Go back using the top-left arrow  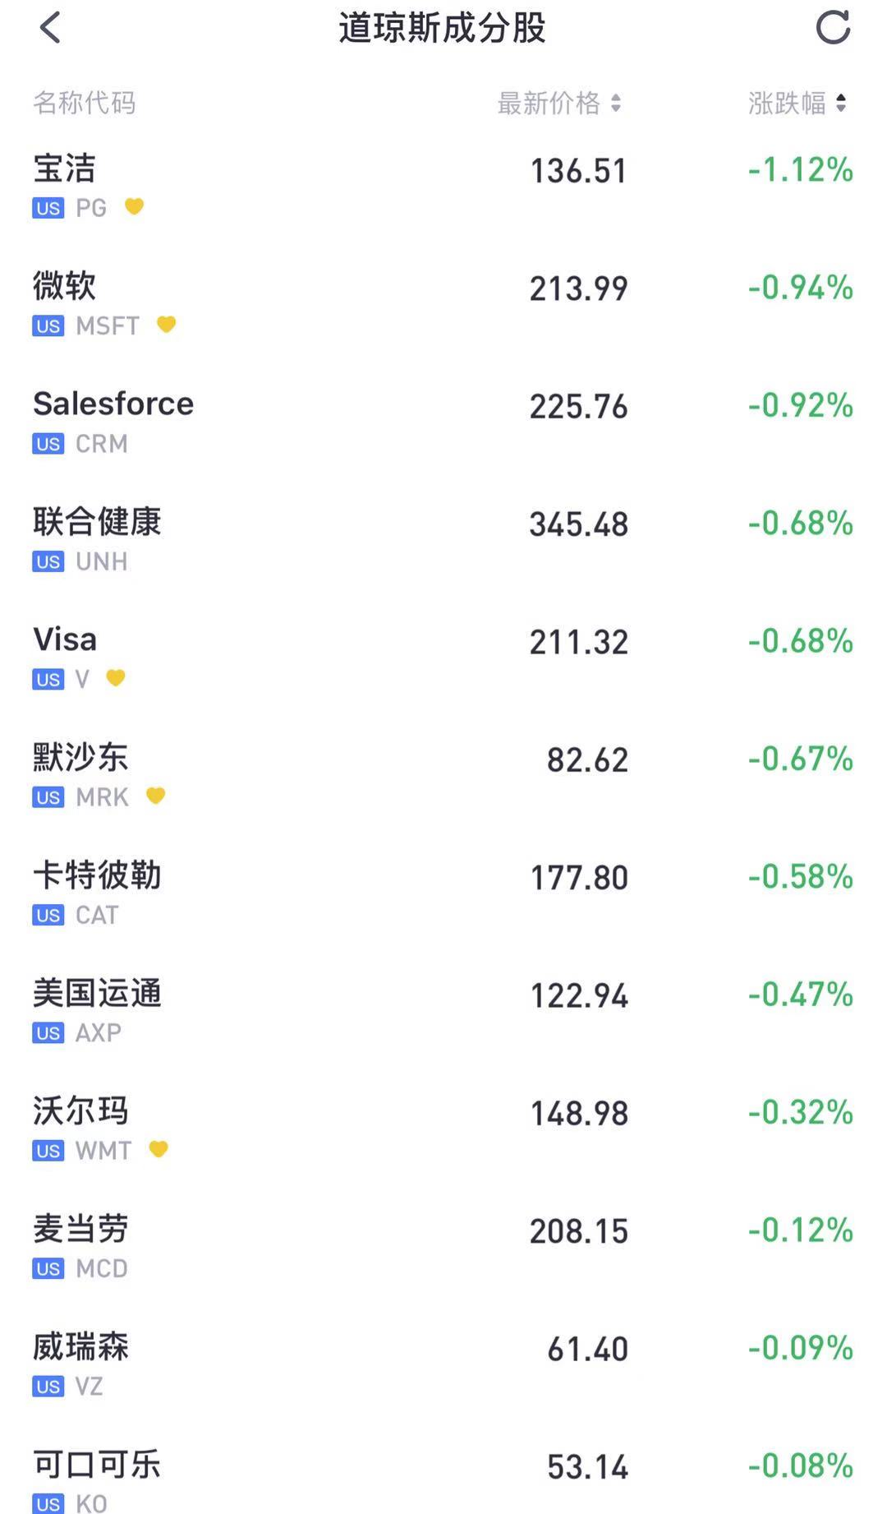50,28
